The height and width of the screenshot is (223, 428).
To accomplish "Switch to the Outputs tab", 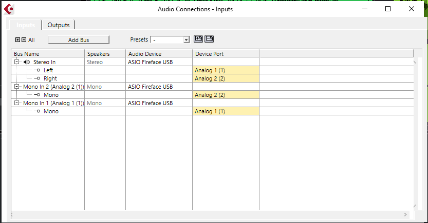I will 59,25.
